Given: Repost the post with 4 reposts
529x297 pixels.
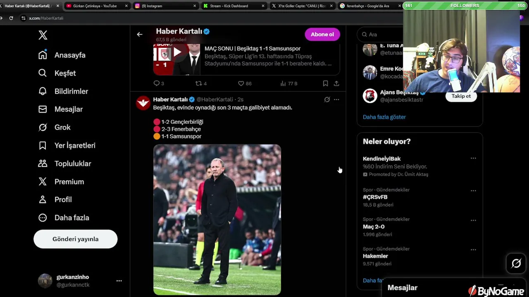Looking at the screenshot, I should pos(201,83).
